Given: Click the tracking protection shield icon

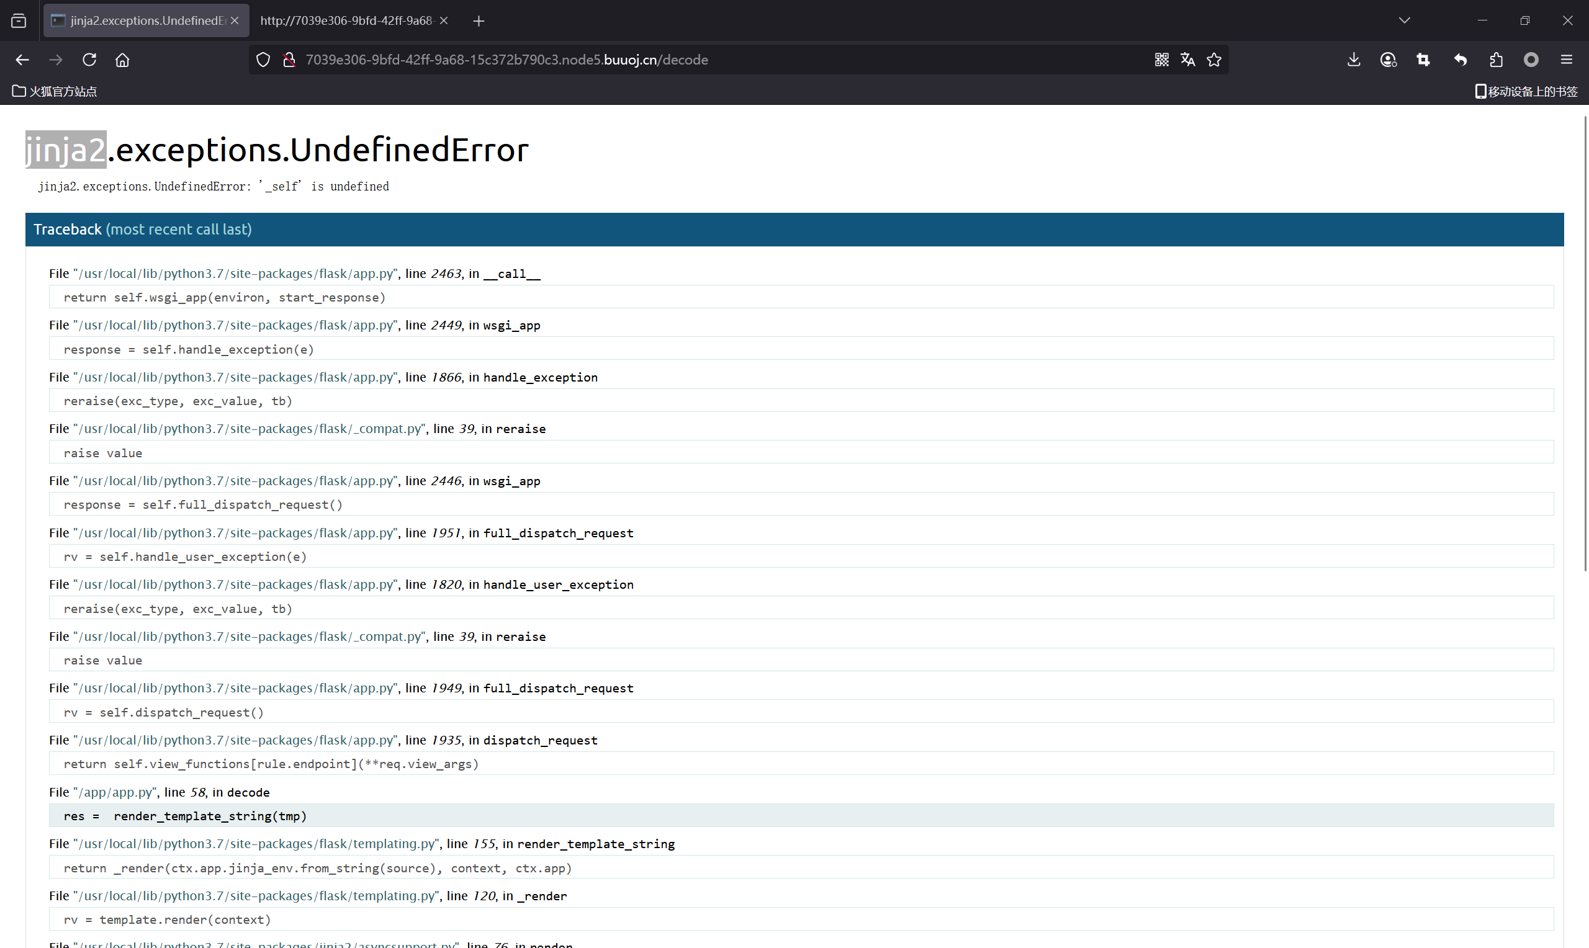Looking at the screenshot, I should click(x=263, y=60).
